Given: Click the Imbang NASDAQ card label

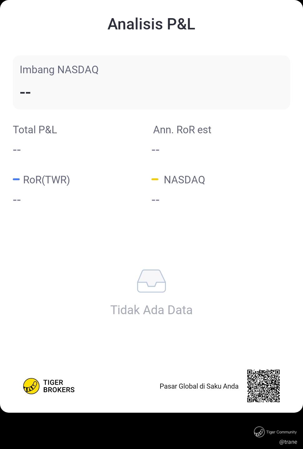Looking at the screenshot, I should coord(59,69).
